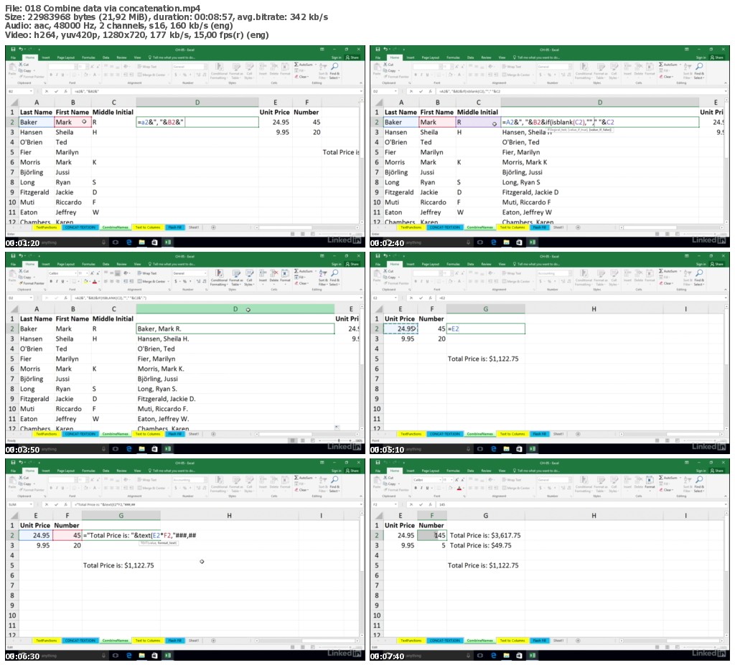Screen dimensions: 735x665
Task: Click cell 'Baker, Mark R.' in 00:03:50 frame
Action: pyautogui.click(x=235, y=329)
